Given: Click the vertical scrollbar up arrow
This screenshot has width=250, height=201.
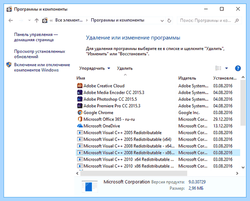Looking at the screenshot, I should click(243, 77).
